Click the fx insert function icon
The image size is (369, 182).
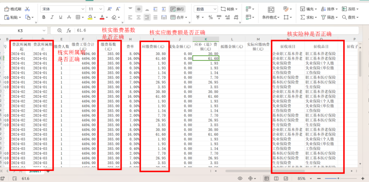click(x=69, y=31)
